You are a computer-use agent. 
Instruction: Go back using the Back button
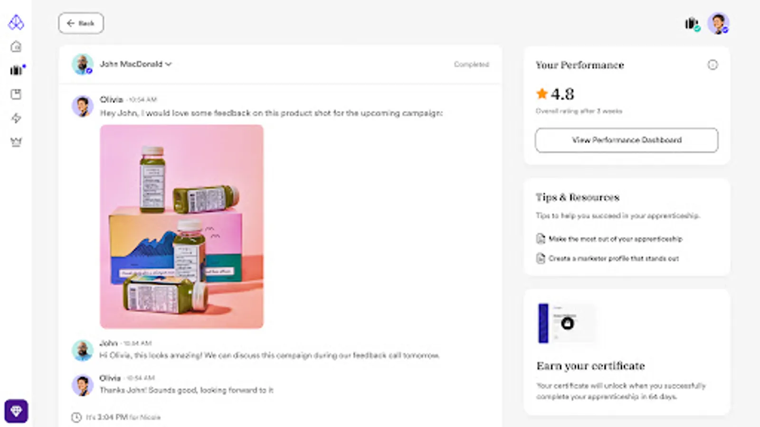click(81, 23)
